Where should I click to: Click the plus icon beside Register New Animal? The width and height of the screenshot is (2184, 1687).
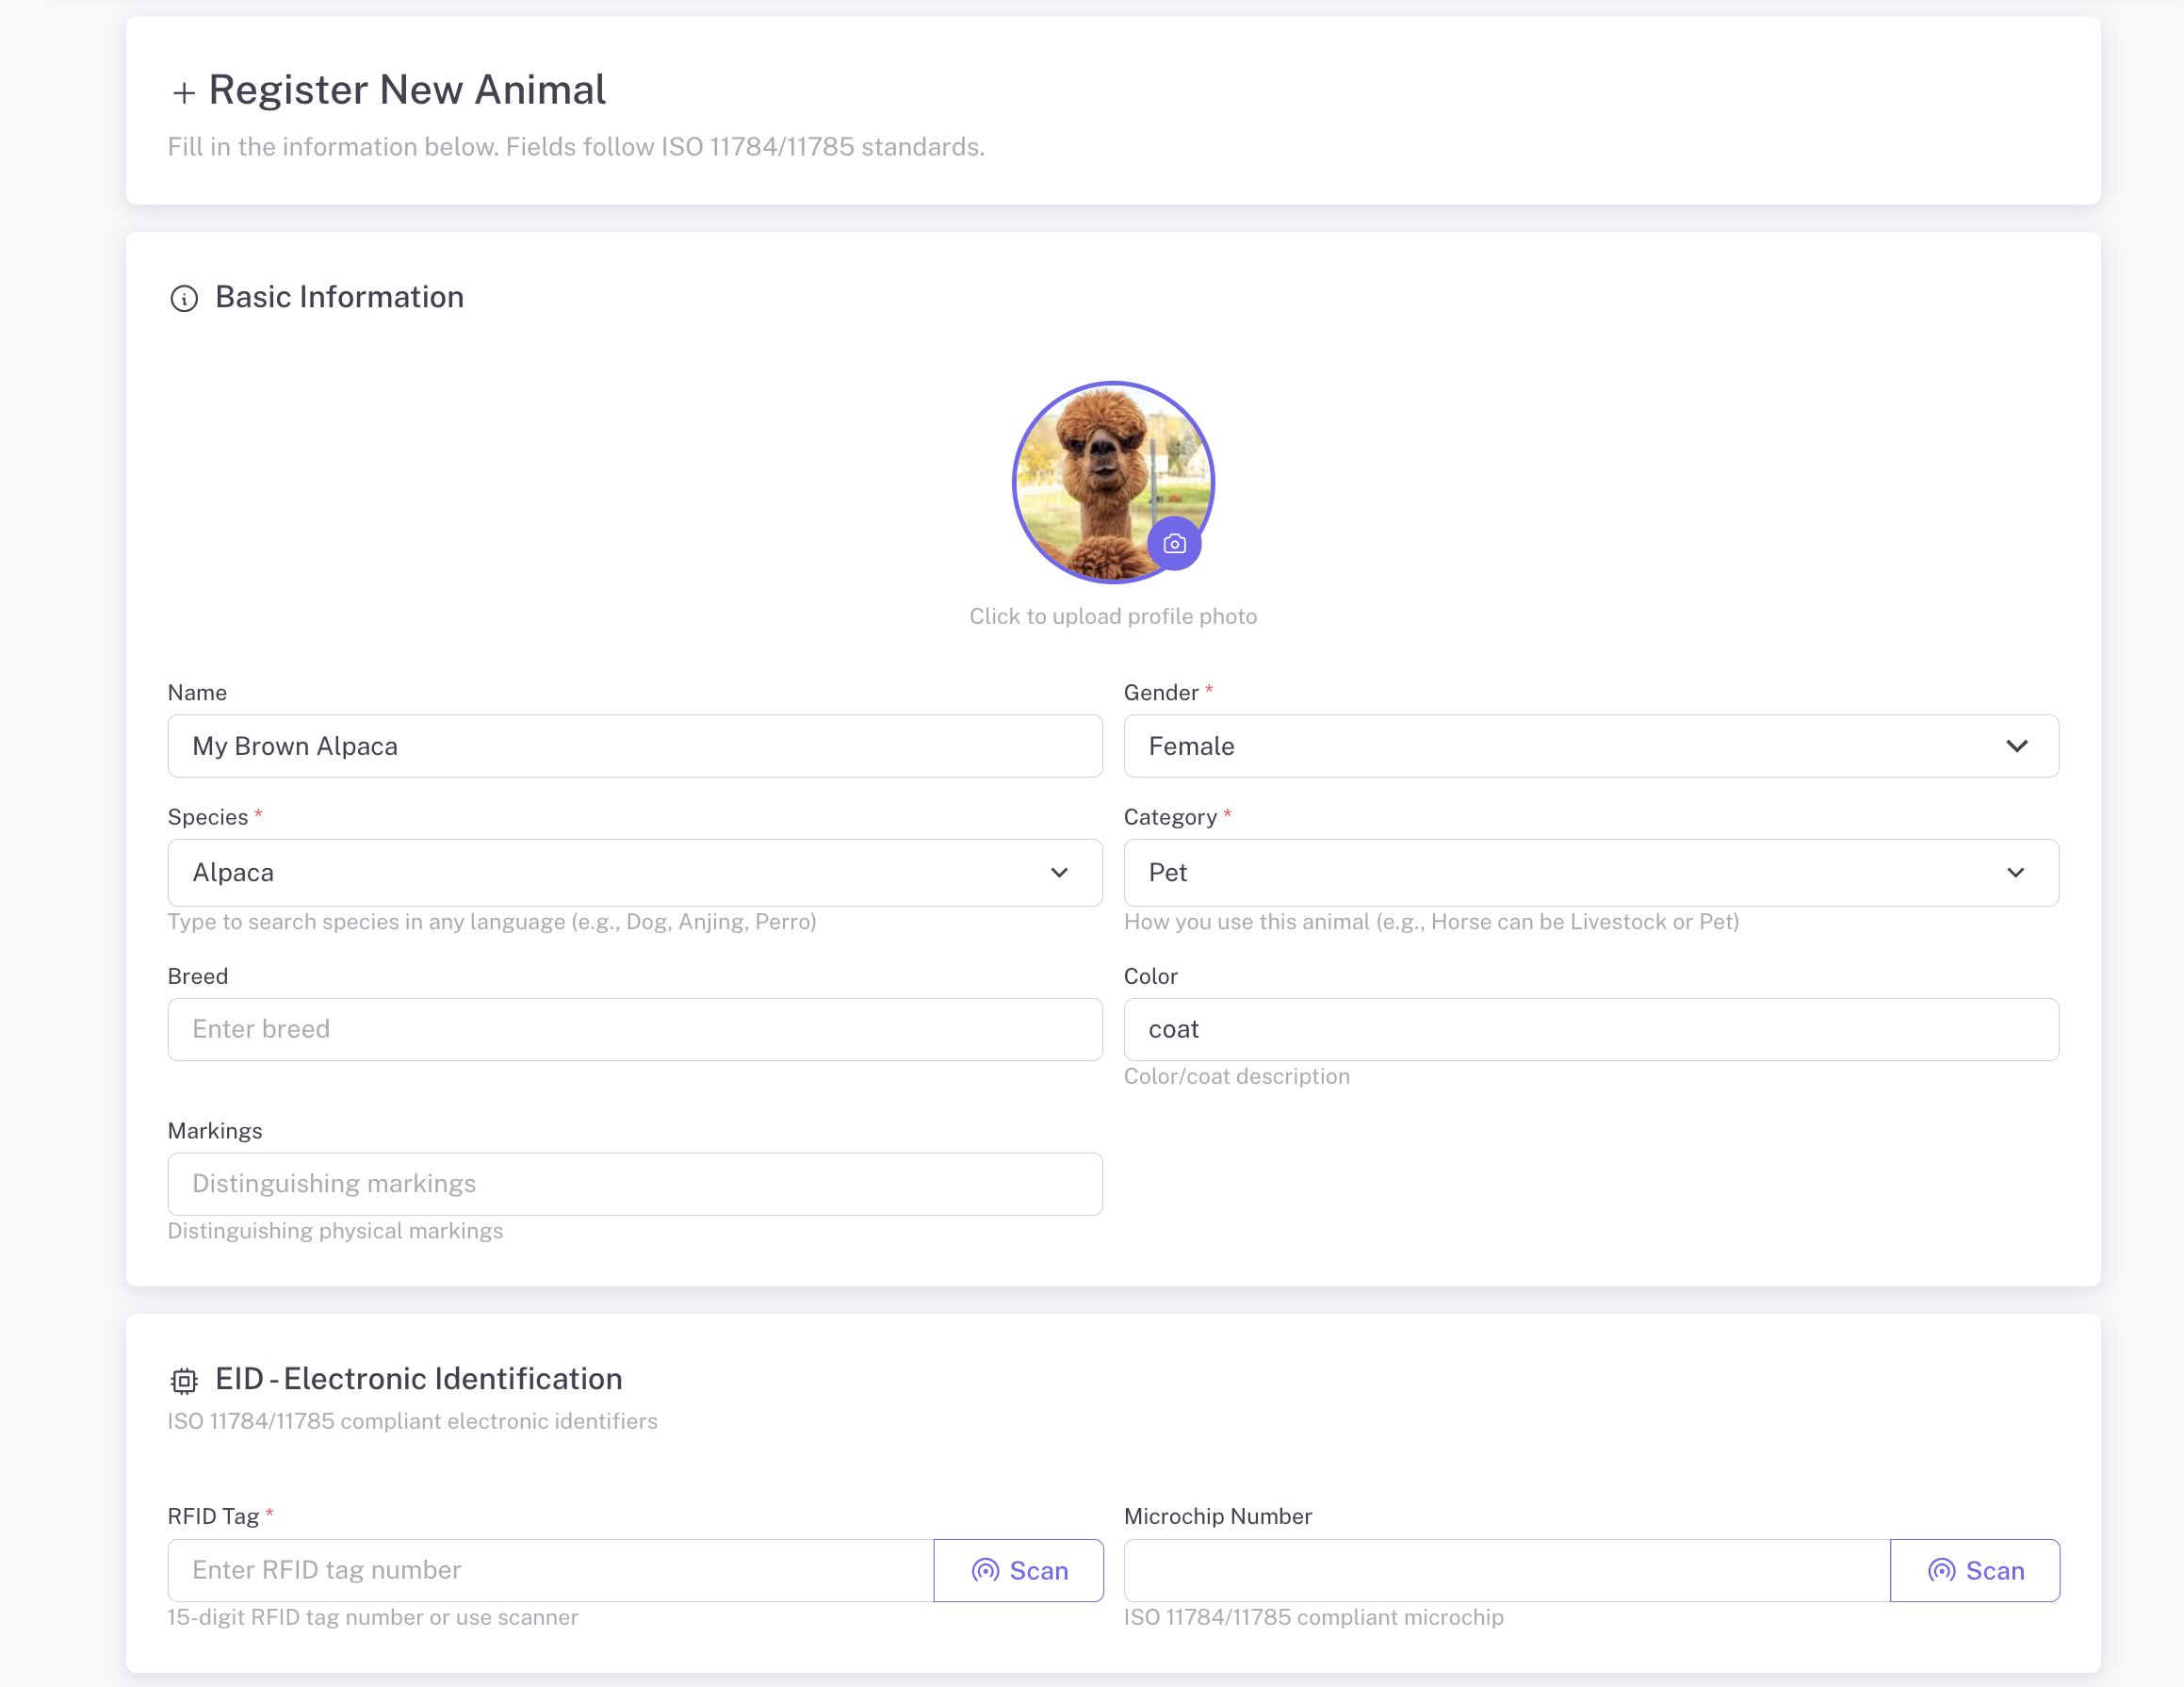click(184, 93)
